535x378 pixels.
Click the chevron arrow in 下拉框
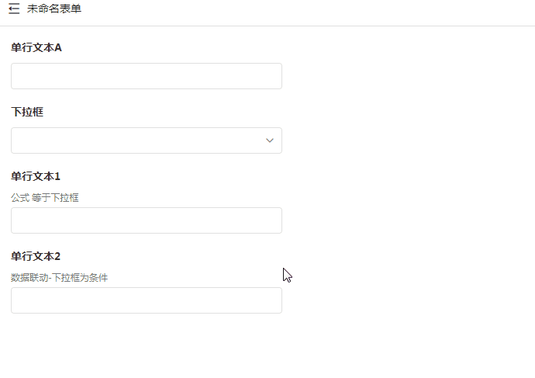click(270, 140)
